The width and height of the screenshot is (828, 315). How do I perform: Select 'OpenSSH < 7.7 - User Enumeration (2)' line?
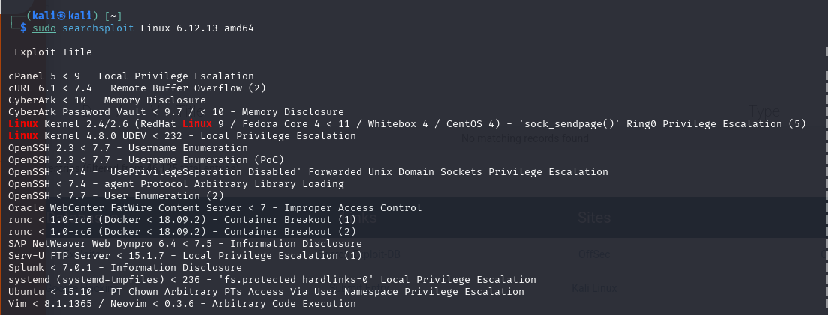click(116, 196)
